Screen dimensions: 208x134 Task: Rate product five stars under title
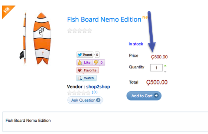(90, 31)
